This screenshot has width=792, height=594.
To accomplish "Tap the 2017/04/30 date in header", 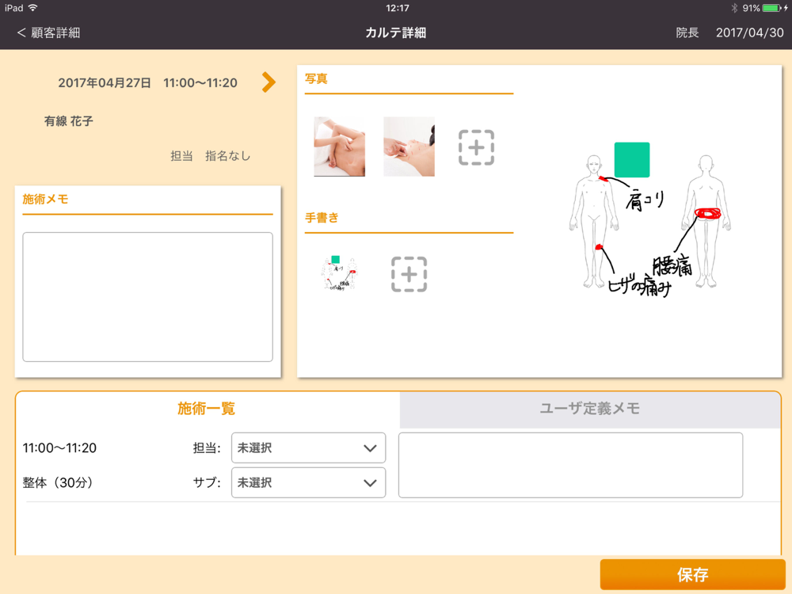I will (x=749, y=32).
